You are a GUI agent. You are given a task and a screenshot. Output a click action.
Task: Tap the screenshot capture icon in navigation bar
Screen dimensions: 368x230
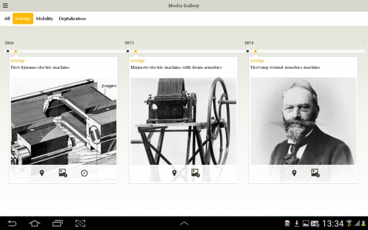pyautogui.click(x=80, y=223)
